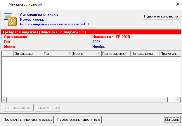Click the Требуется лицензия red banner
Image resolution: width=182 pixels, height=126 pixels.
click(91, 32)
